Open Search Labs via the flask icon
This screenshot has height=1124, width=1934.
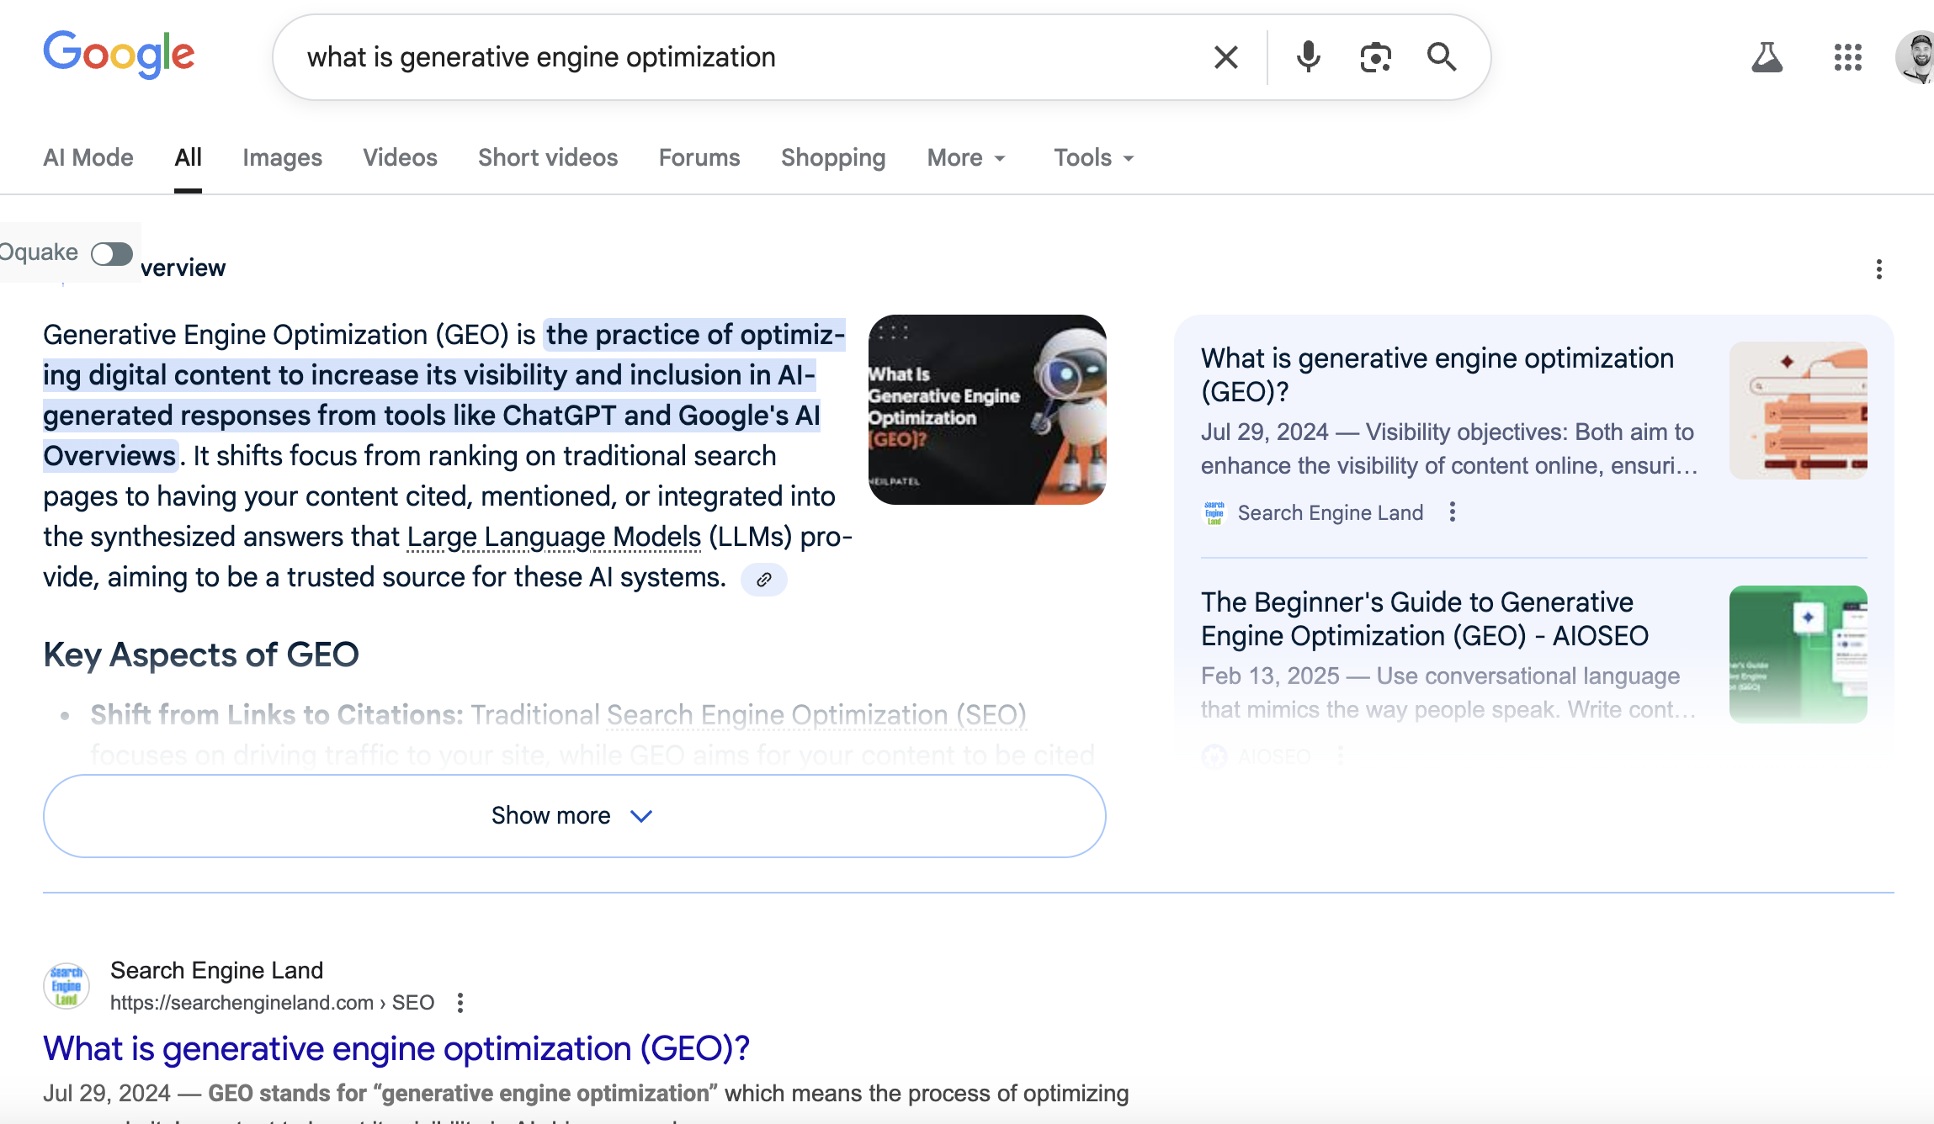point(1767,56)
